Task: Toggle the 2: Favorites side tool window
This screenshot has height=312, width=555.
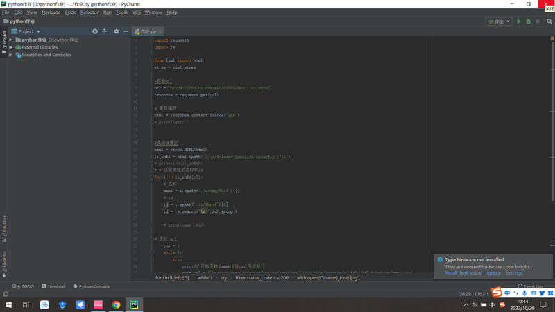Action: pyautogui.click(x=4, y=264)
